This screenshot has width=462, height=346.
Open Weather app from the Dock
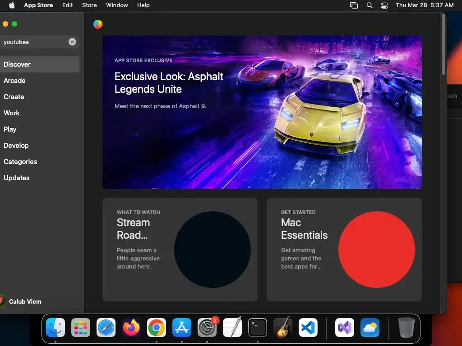click(x=370, y=328)
